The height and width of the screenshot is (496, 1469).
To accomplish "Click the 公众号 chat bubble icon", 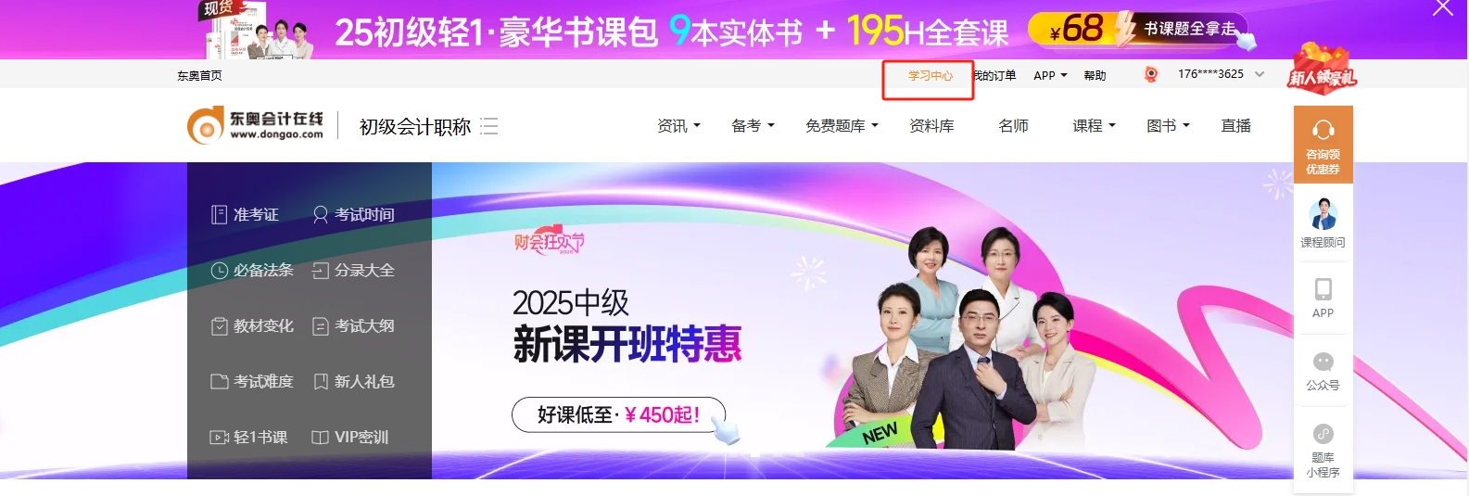I will point(1323,362).
